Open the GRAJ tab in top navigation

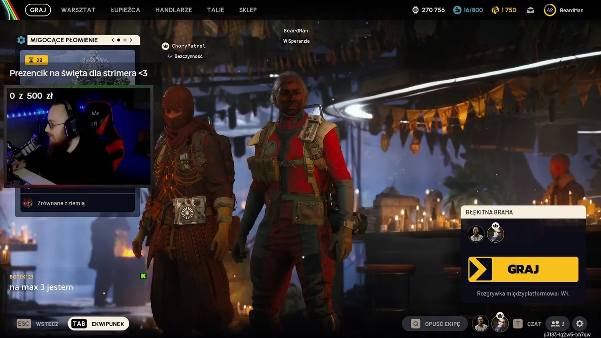pyautogui.click(x=38, y=10)
